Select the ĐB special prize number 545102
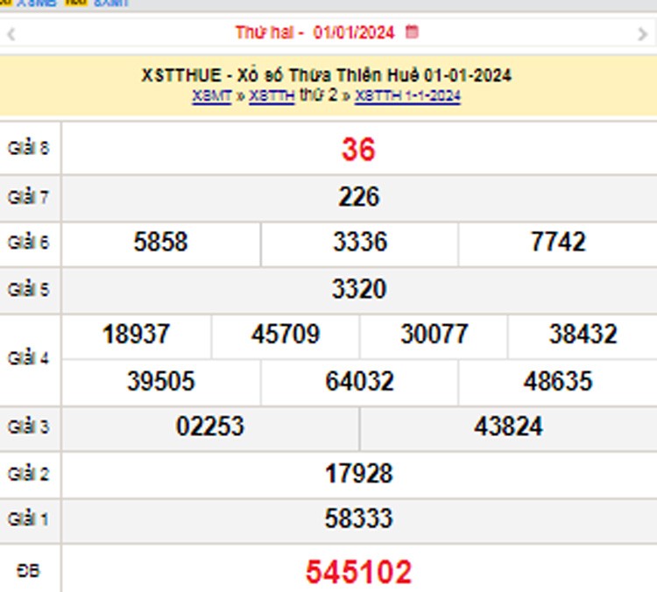 358,572
